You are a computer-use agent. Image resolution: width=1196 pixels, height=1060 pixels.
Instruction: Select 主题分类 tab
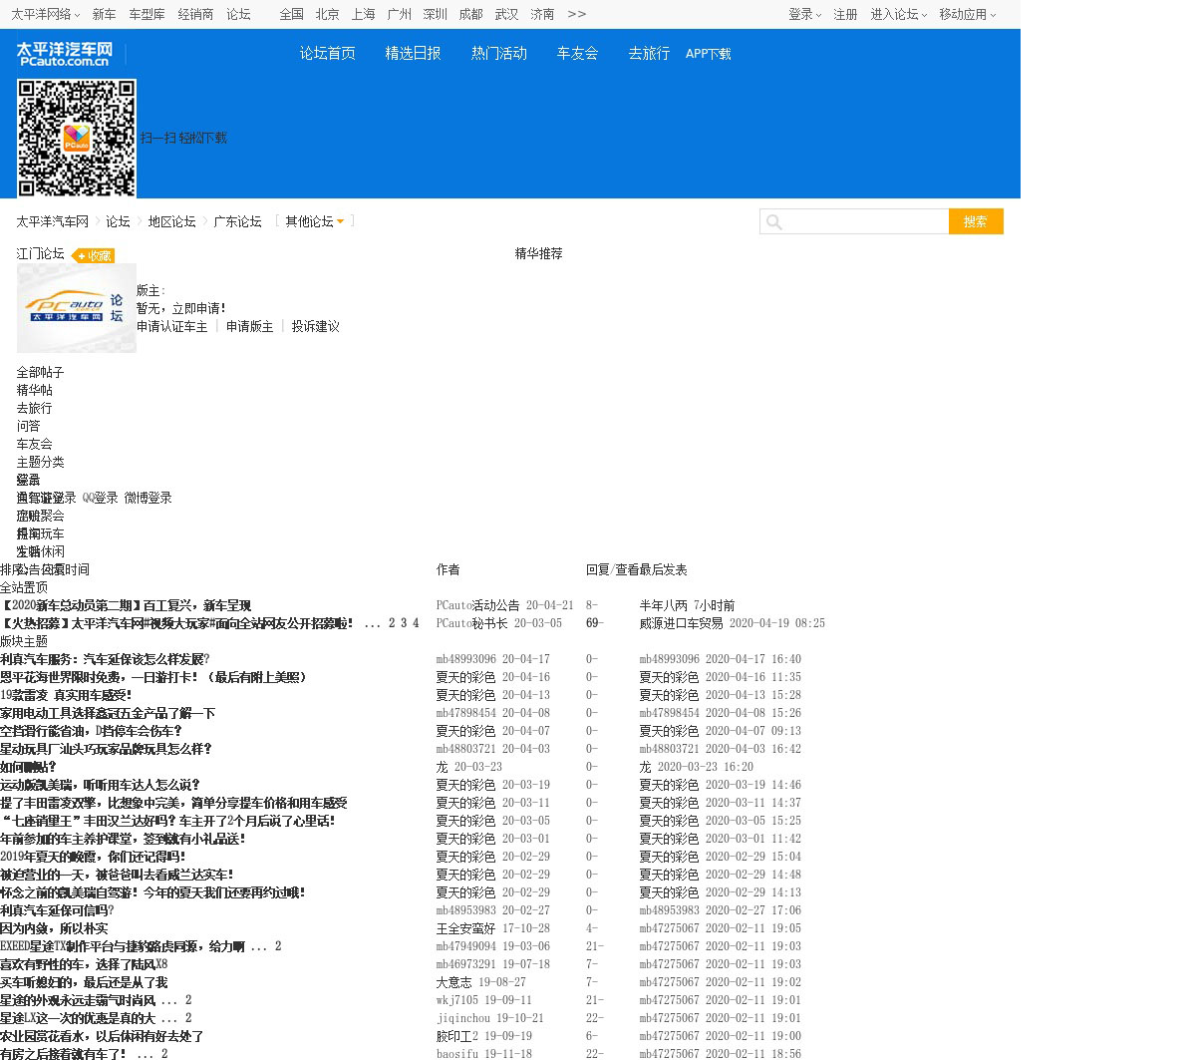click(x=40, y=462)
